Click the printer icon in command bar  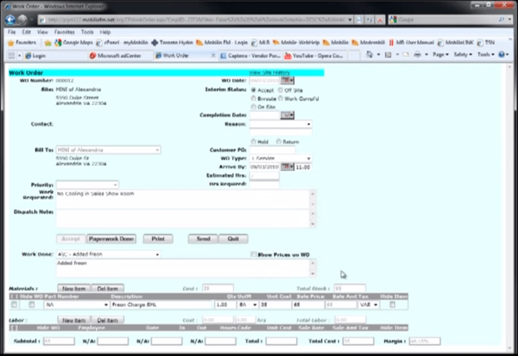point(417,55)
